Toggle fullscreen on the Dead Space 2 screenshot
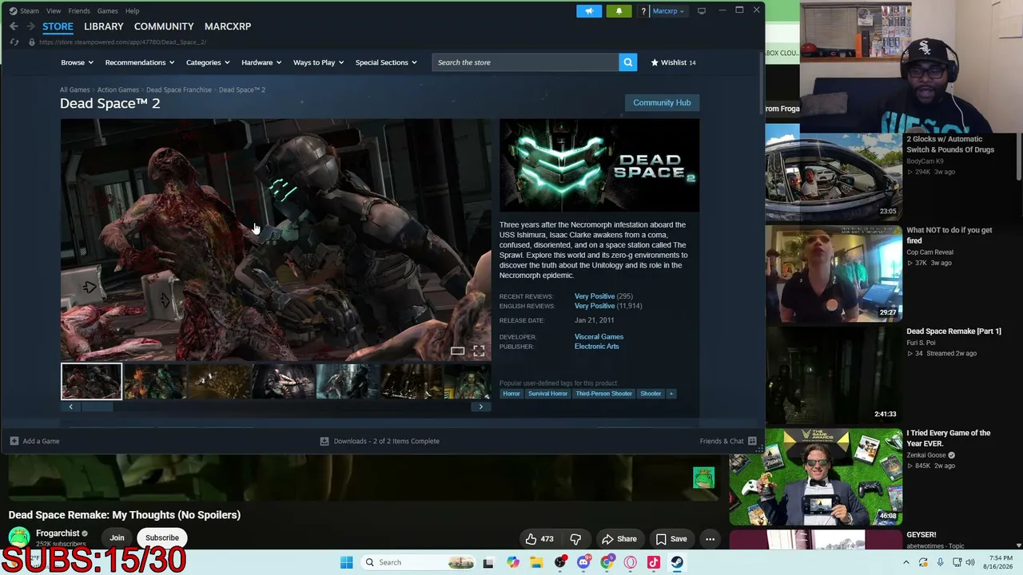1023x575 pixels. tap(479, 351)
